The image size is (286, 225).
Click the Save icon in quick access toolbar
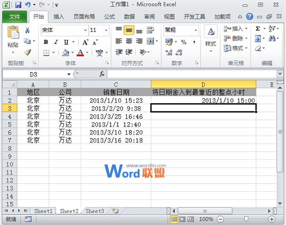coord(18,5)
